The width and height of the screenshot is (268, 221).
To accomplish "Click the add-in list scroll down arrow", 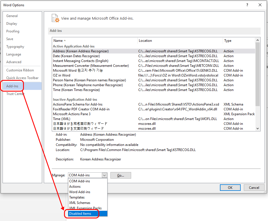I will [x=257, y=129].
